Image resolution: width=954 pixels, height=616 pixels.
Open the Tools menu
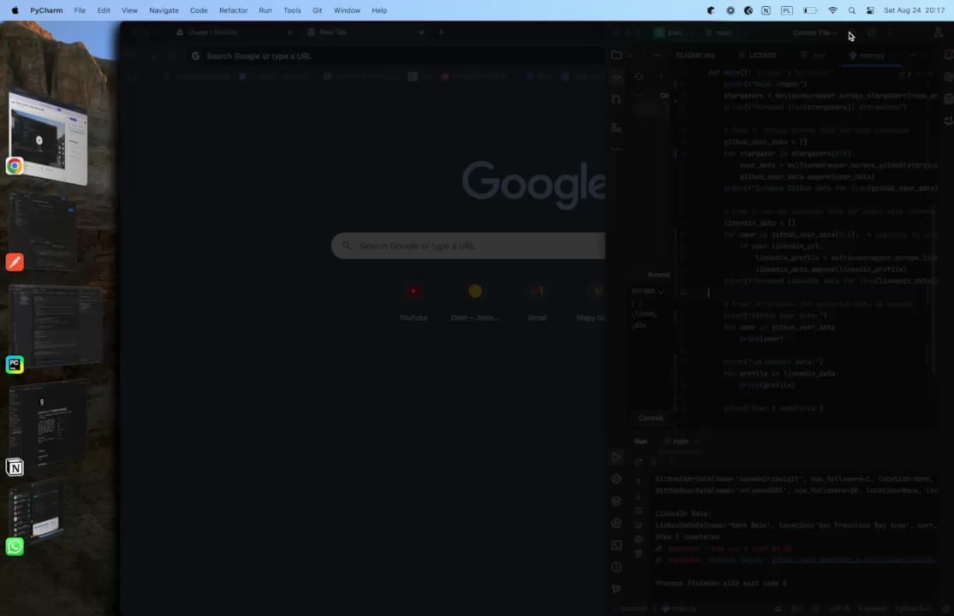point(292,10)
